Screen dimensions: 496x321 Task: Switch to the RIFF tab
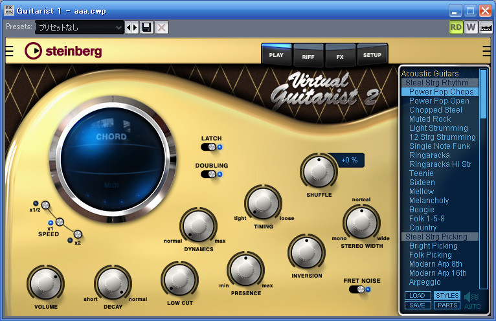pyautogui.click(x=308, y=56)
